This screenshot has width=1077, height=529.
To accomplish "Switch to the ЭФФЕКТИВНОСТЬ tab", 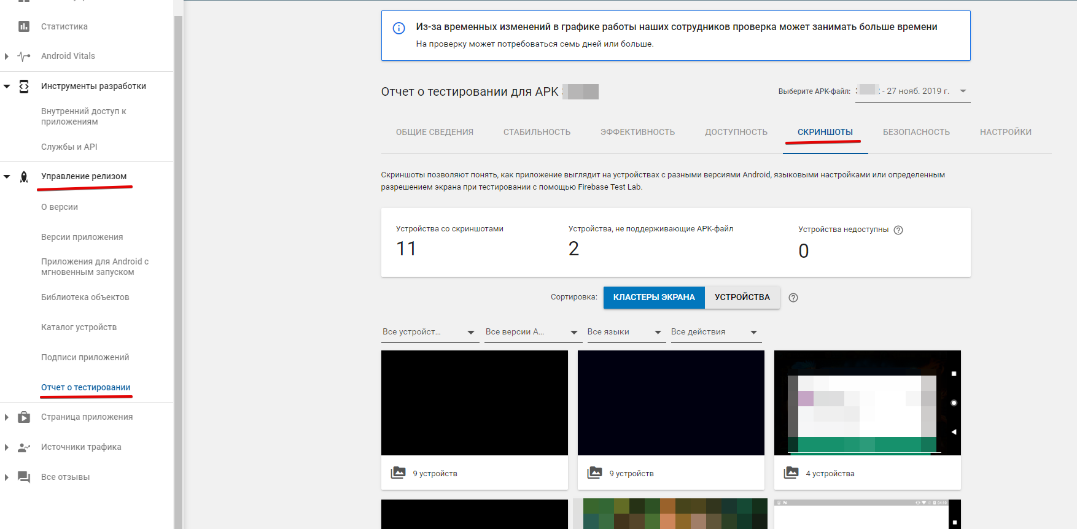I will (637, 132).
